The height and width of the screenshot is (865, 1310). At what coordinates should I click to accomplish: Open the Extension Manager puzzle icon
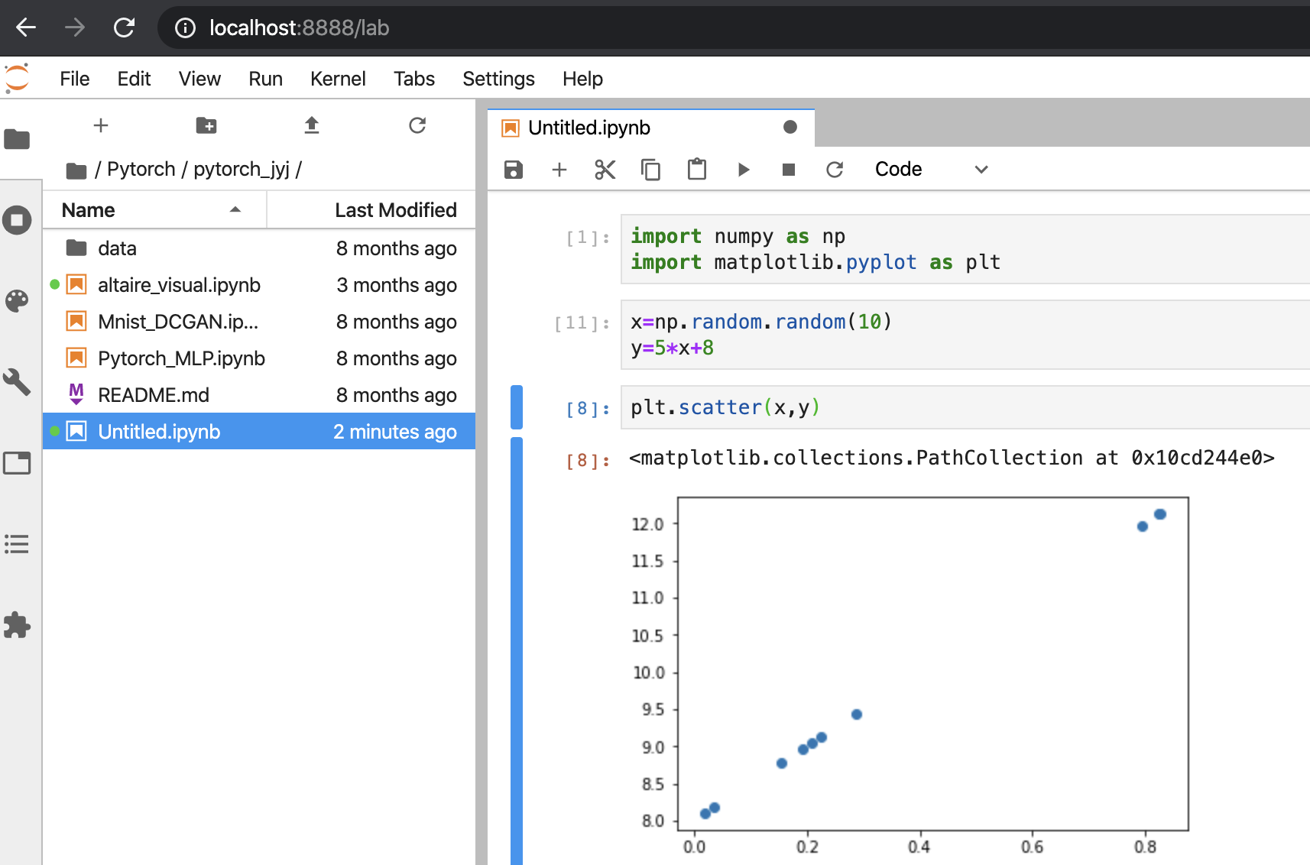click(17, 625)
